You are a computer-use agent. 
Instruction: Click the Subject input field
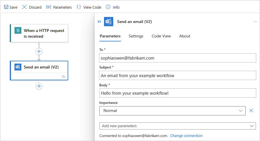(x=177, y=75)
